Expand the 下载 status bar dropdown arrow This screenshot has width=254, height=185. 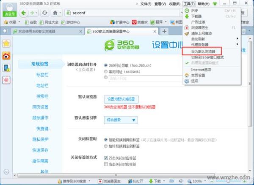[164, 181]
